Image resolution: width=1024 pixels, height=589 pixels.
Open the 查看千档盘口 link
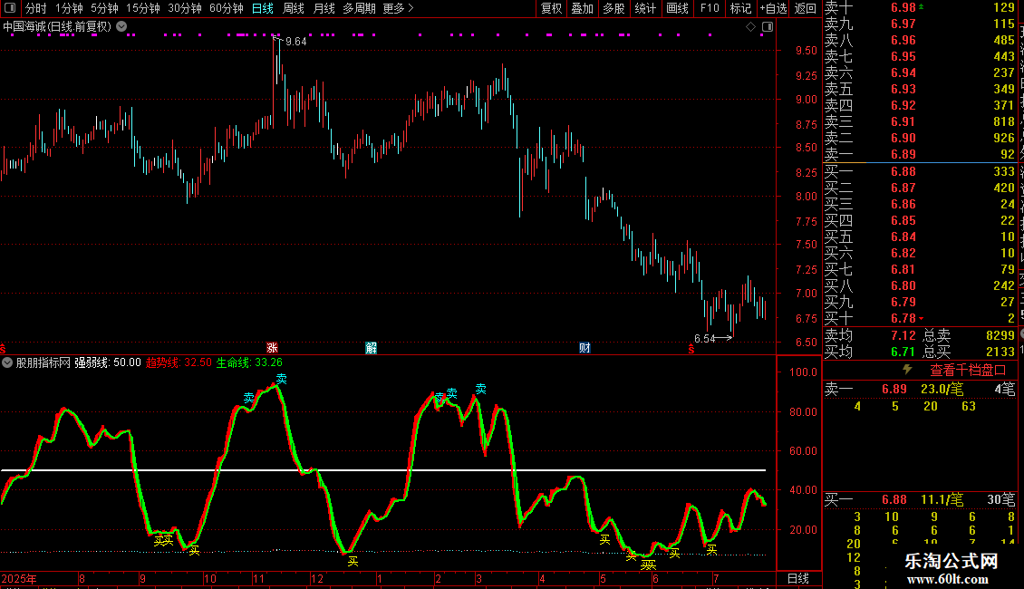coord(969,371)
